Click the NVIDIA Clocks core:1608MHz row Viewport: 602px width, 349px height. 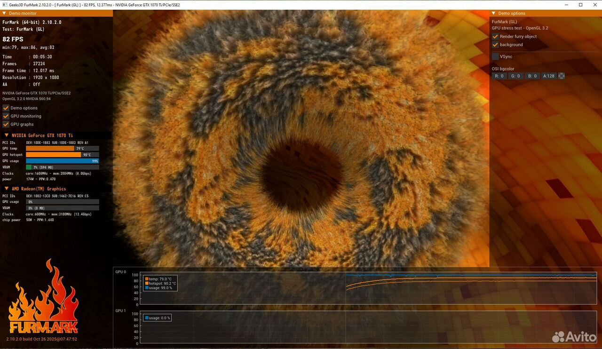tap(47, 174)
